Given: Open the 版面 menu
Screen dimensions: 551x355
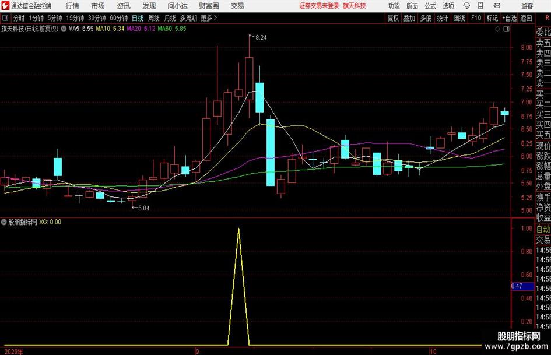Looking at the screenshot, I should [412, 6].
